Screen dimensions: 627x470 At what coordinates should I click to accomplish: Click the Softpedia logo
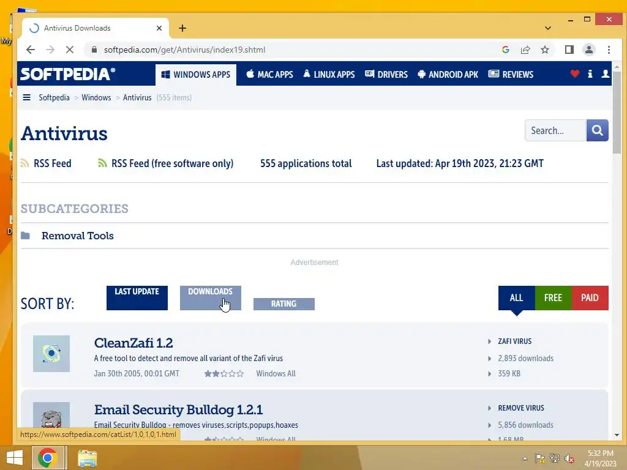67,74
